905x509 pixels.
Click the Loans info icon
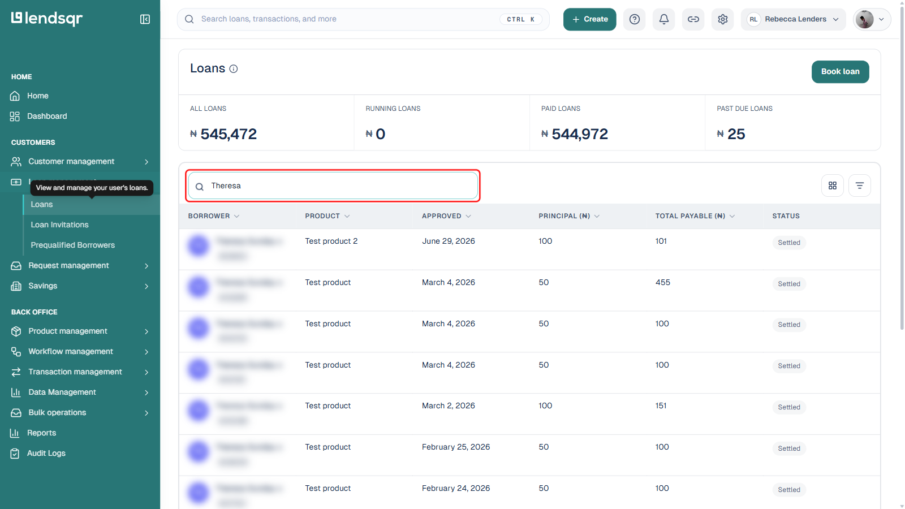coord(234,69)
